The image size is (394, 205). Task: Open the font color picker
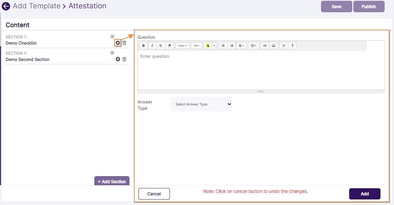208,45
